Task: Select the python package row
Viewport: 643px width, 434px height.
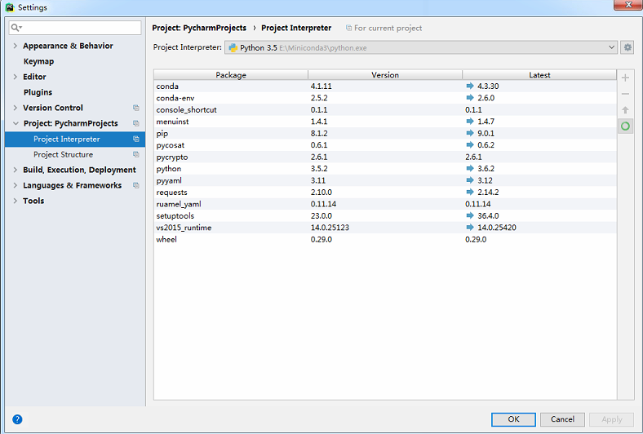Action: tap(385, 168)
